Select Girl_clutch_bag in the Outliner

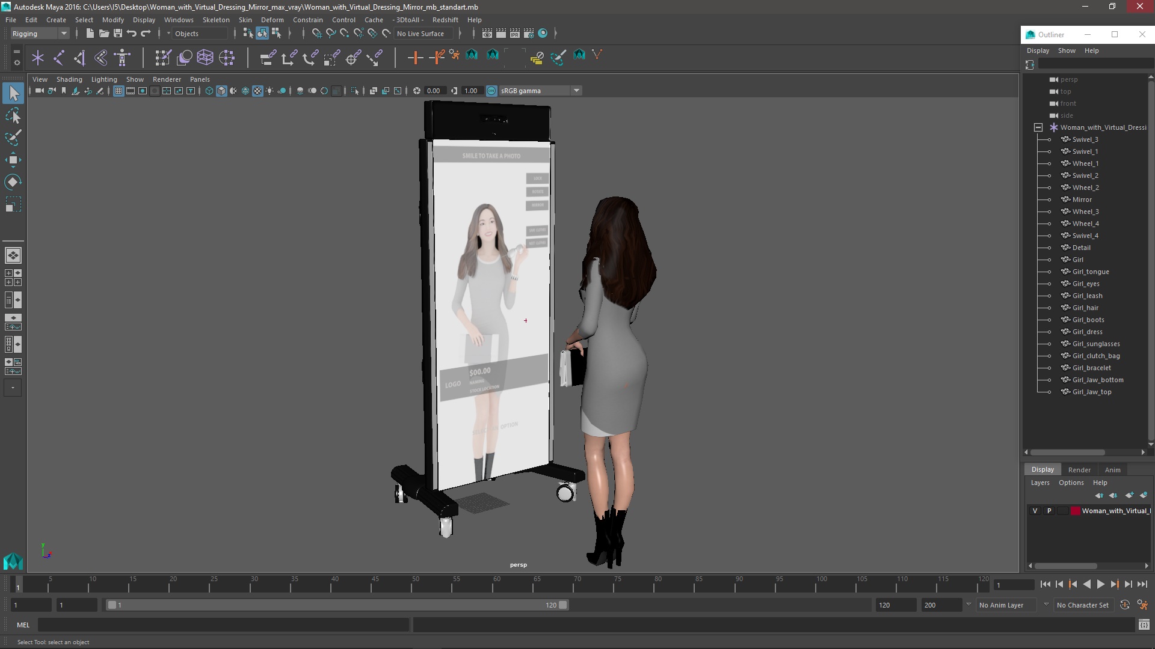(1095, 356)
